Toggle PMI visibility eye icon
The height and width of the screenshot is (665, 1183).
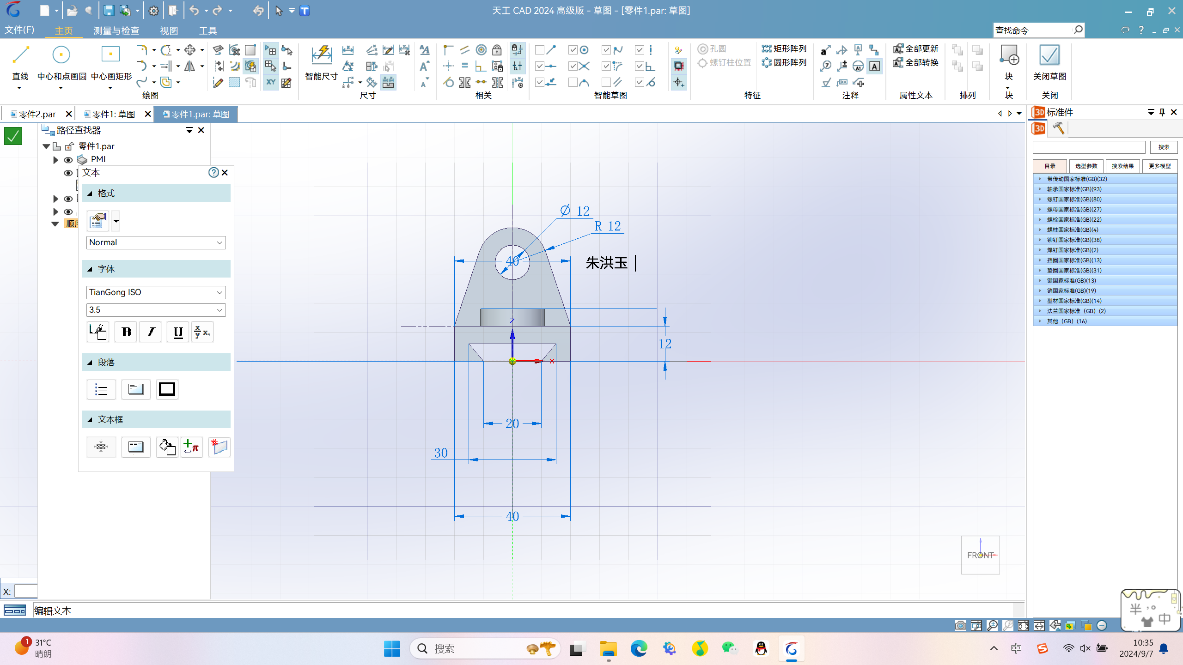point(68,160)
